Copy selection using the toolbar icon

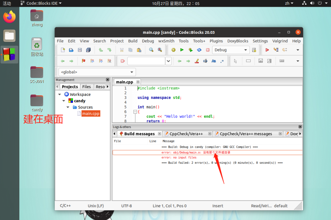[x=131, y=50]
